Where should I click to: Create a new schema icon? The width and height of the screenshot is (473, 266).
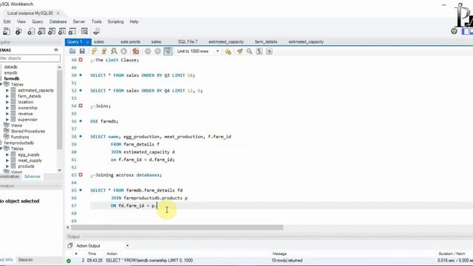pyautogui.click(x=31, y=31)
